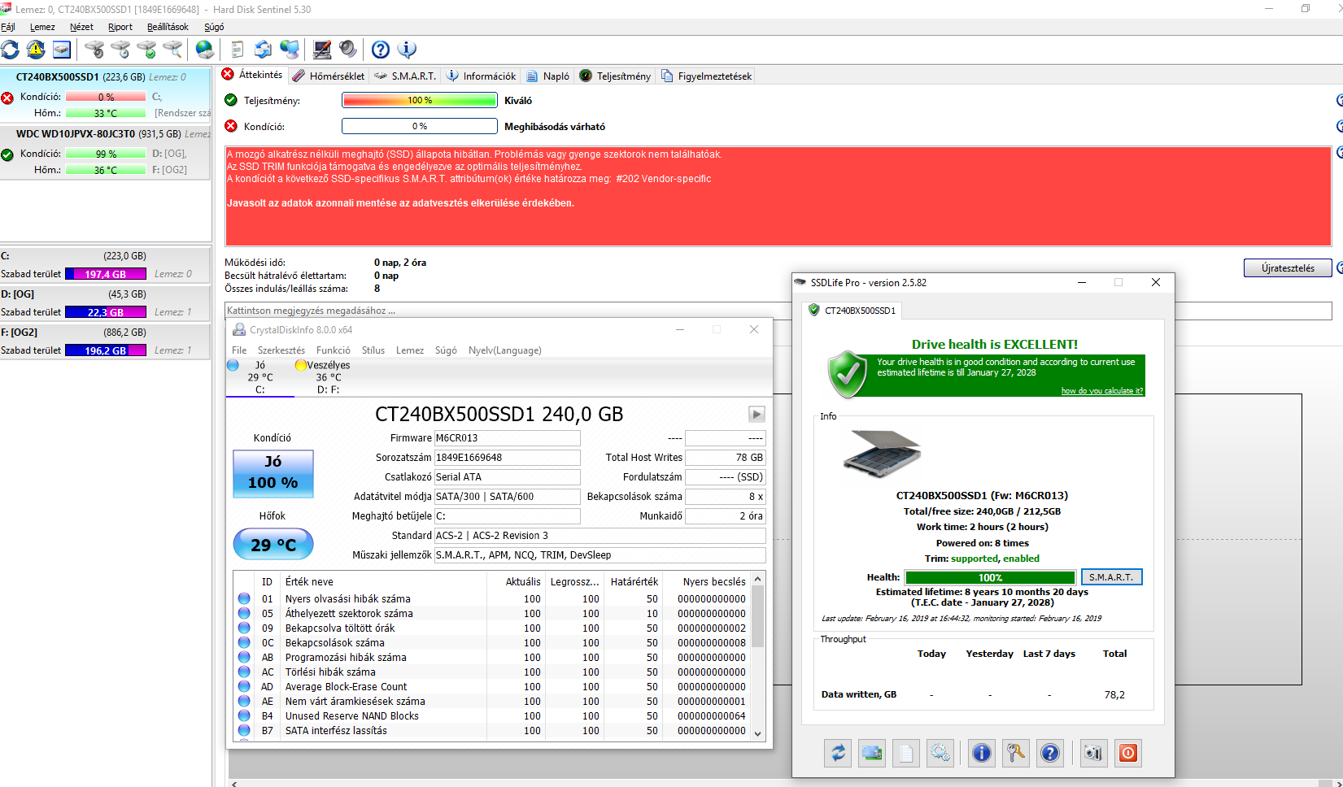This screenshot has height=787, width=1343.
Task: Click the Firmware field M6CR013
Action: click(x=507, y=438)
